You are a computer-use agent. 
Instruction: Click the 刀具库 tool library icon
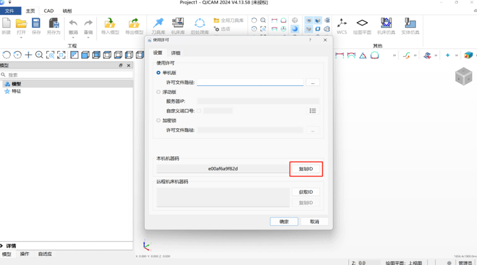tap(158, 24)
